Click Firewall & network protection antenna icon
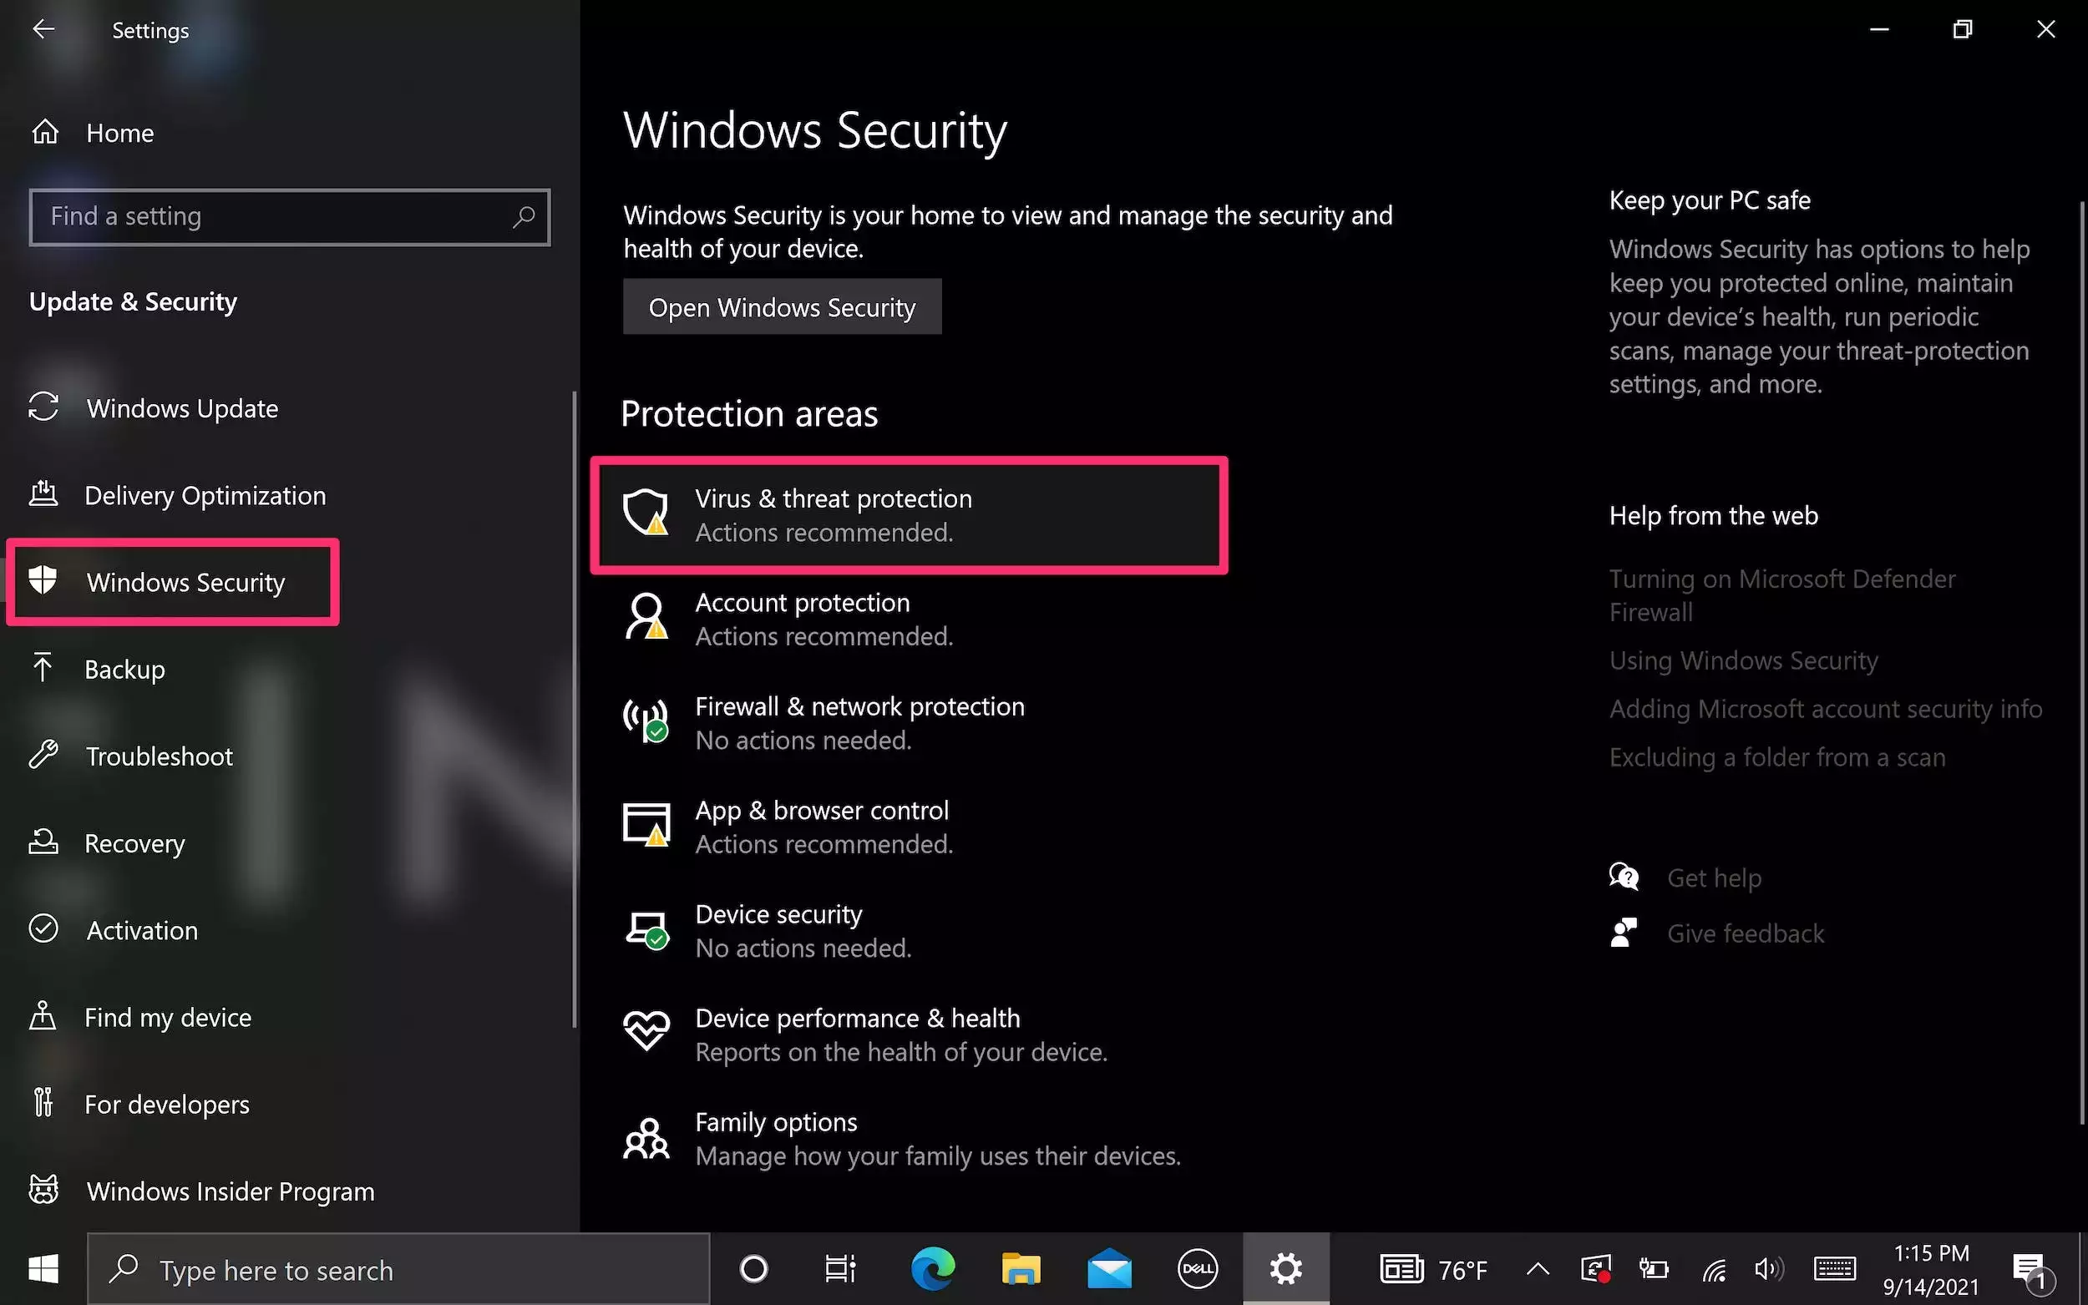The width and height of the screenshot is (2088, 1305). (646, 721)
